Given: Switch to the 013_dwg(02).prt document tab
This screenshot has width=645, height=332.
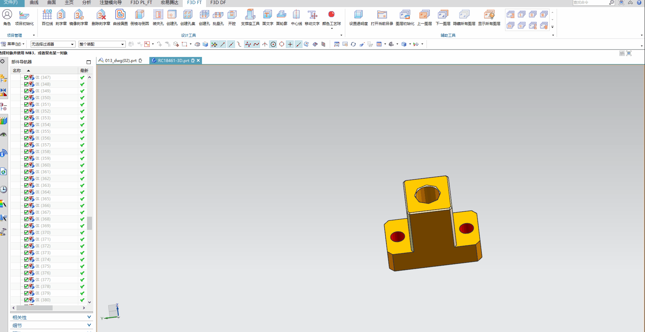Looking at the screenshot, I should 121,61.
